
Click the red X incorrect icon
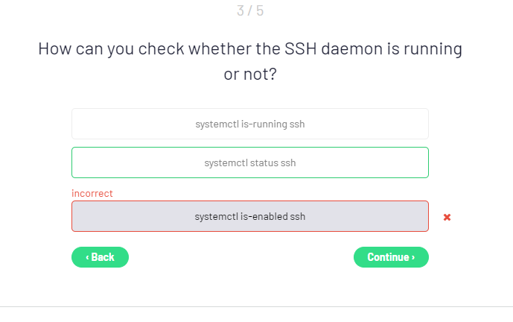click(x=447, y=217)
